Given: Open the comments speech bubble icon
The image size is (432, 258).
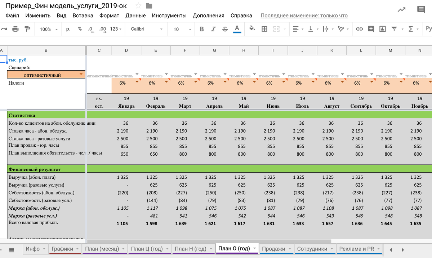Looking at the screenshot, I should point(421,10).
